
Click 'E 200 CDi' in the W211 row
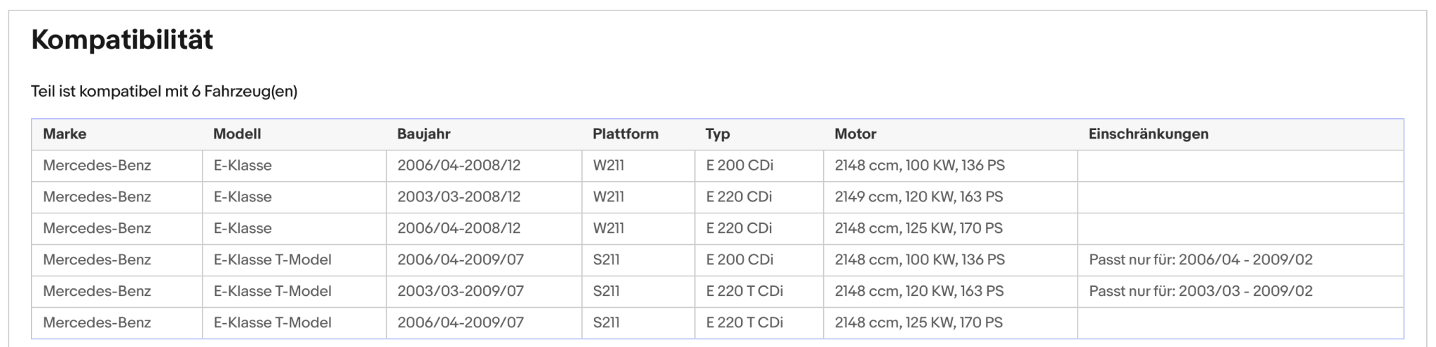coord(740,165)
